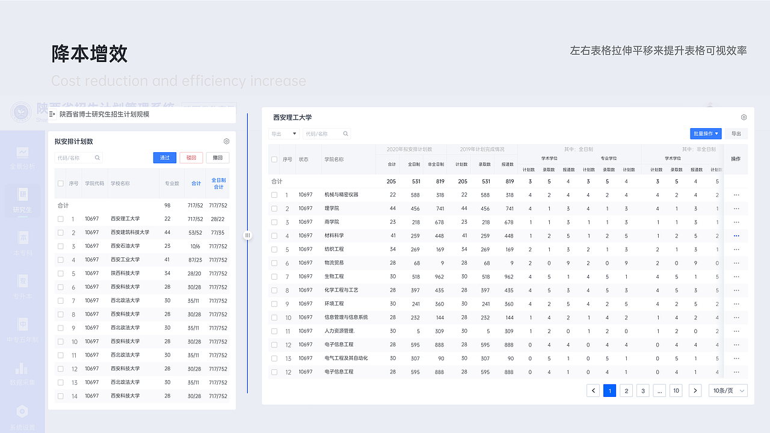Select the 西安理工大学 row in left table
Viewport: 770px width, 433px height.
point(142,219)
